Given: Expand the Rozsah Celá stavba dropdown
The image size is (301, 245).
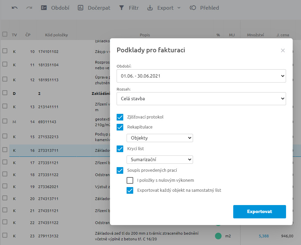Looking at the screenshot, I should 201,99.
